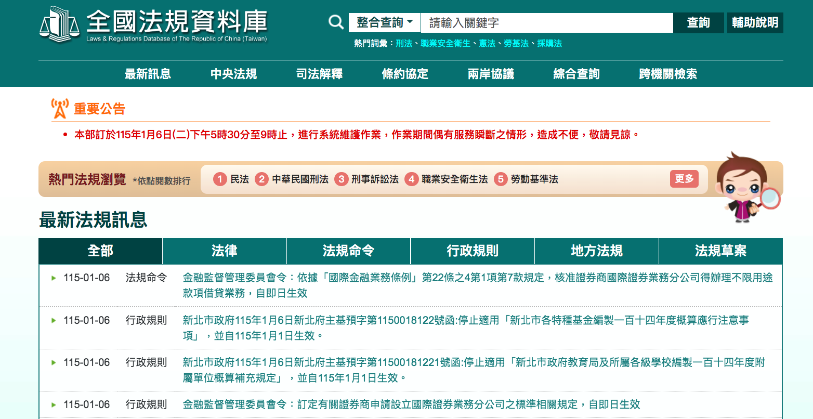Click the 請輸入關鍵字 search field
813x419 pixels.
click(547, 23)
